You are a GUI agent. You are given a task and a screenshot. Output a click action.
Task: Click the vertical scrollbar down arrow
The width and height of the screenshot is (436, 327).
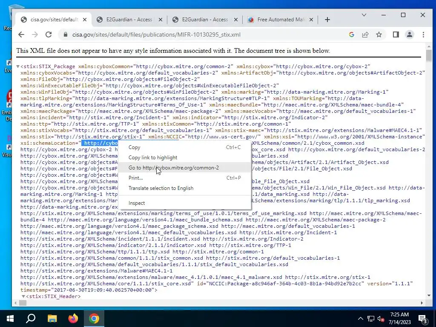click(429, 295)
